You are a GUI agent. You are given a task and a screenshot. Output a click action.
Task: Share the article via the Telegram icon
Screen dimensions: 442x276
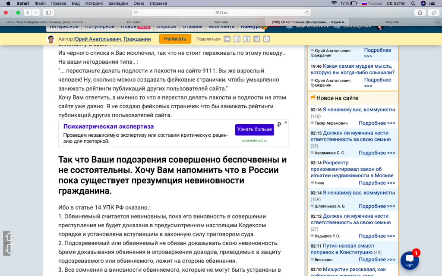point(256,39)
